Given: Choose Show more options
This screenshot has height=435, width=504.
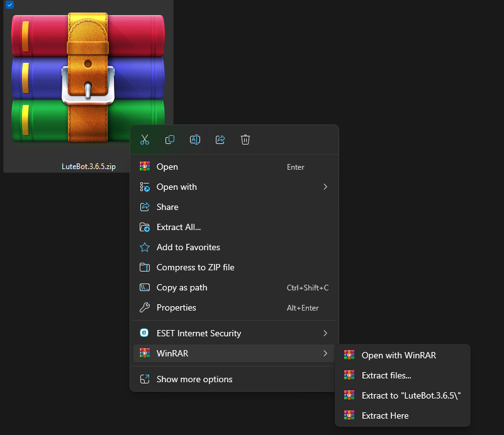Looking at the screenshot, I should coord(235,379).
